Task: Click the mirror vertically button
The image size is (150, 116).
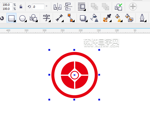Action: (x=68, y=7)
